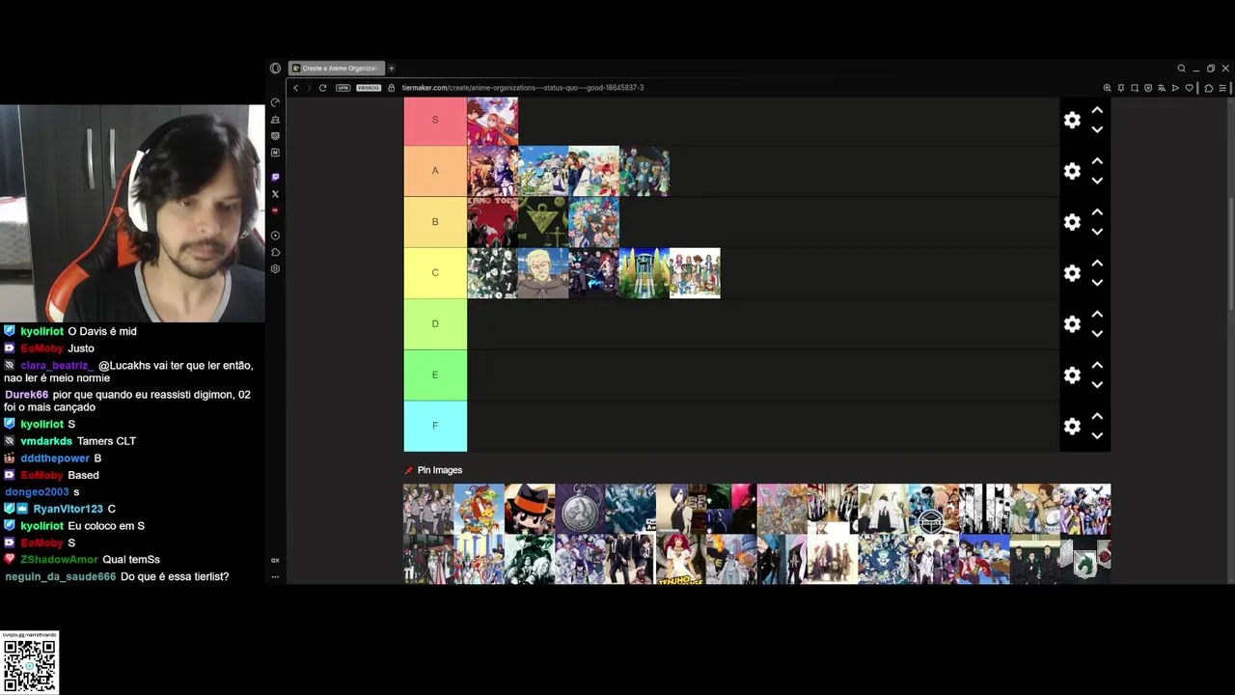Open settings gear for A tier row
Image resolution: width=1235 pixels, height=695 pixels.
point(1072,171)
